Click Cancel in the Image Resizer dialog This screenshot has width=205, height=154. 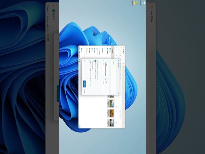(85, 91)
